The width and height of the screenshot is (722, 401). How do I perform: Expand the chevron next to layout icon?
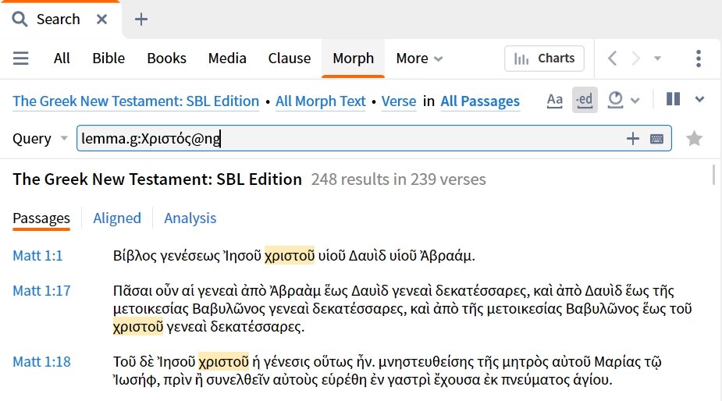click(x=699, y=99)
